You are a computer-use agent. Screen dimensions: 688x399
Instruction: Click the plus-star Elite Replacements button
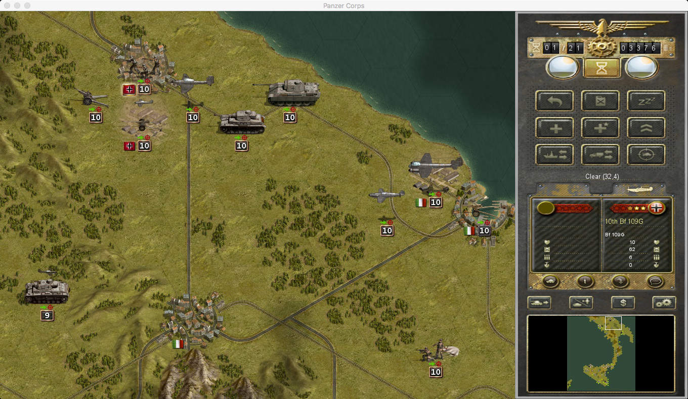pyautogui.click(x=600, y=128)
